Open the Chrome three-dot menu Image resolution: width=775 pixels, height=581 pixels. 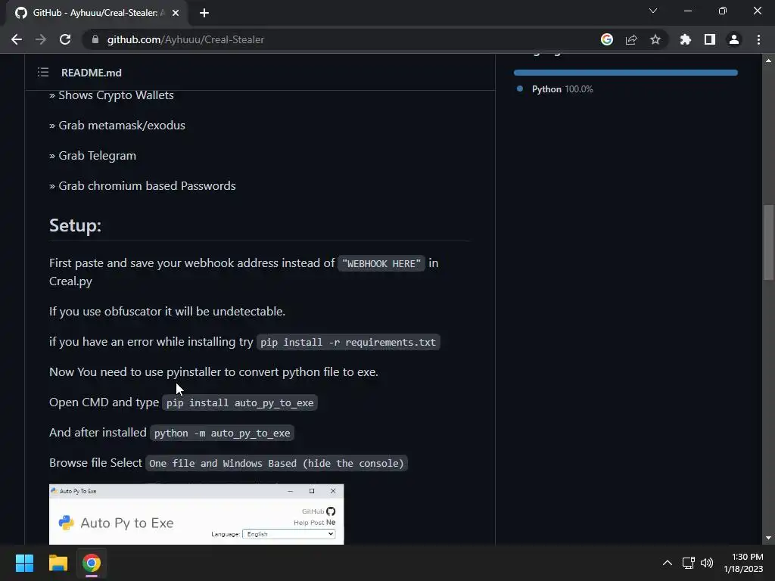click(758, 39)
